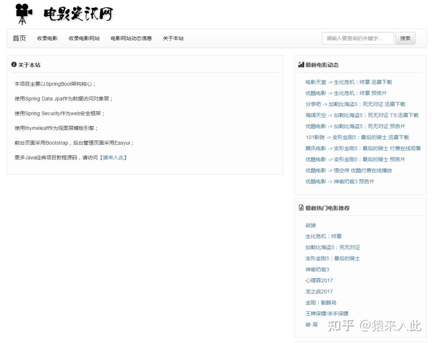The height and width of the screenshot is (343, 432).
Task: Open the 战狼 movie recommendation
Action: pyautogui.click(x=310, y=225)
